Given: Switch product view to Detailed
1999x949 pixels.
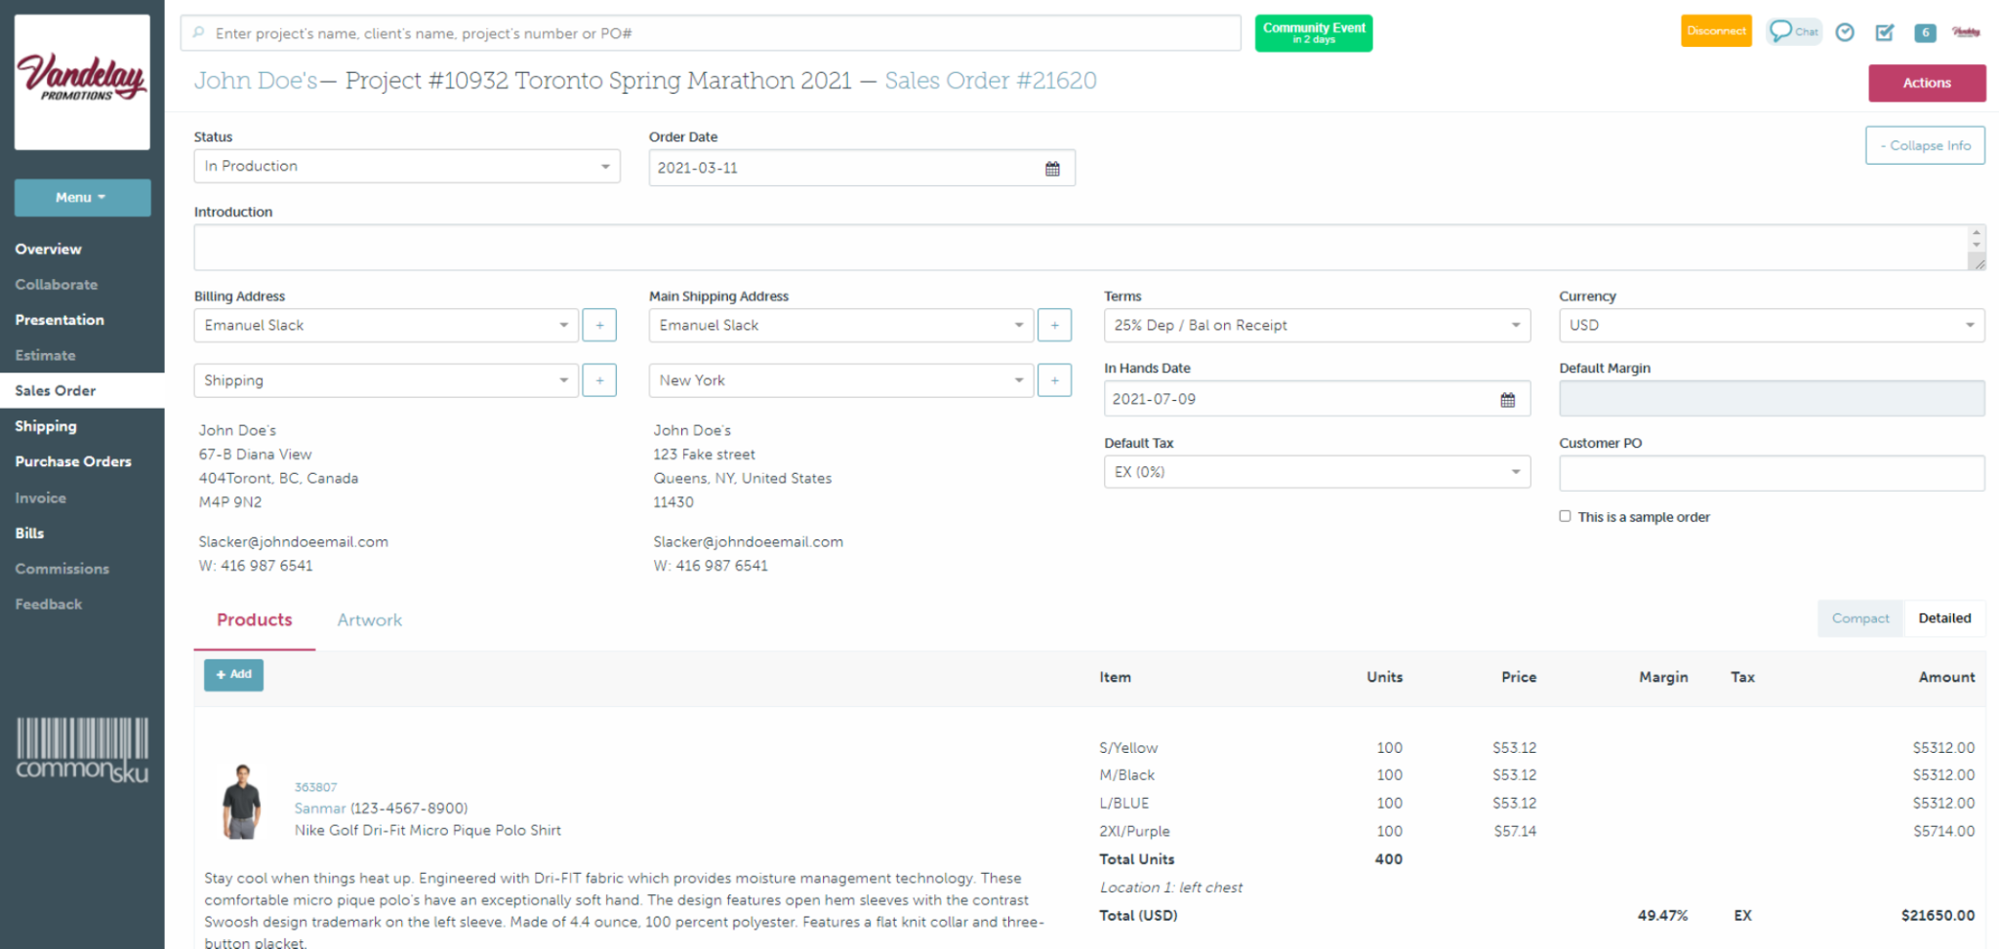Looking at the screenshot, I should coord(1944,618).
